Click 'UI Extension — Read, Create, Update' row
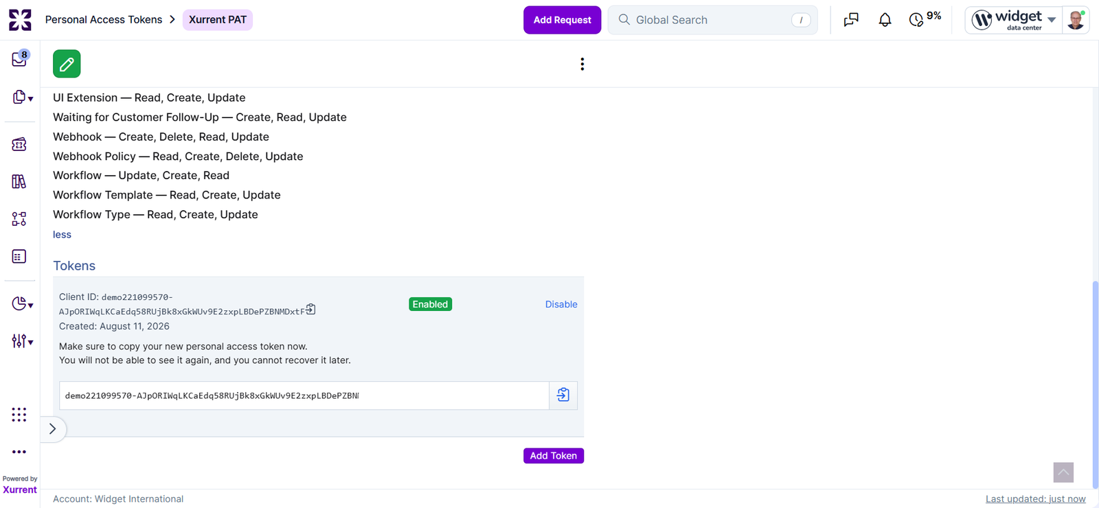The height and width of the screenshot is (508, 1099). [149, 97]
